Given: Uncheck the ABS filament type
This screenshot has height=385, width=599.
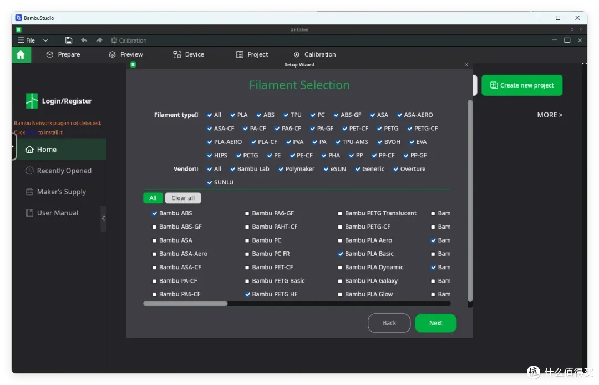Looking at the screenshot, I should tap(259, 115).
